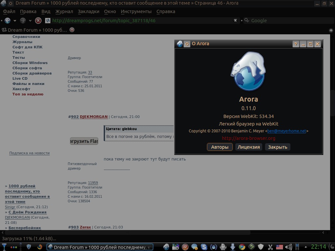Add a new tab with the plus icon

[x=331, y=30]
